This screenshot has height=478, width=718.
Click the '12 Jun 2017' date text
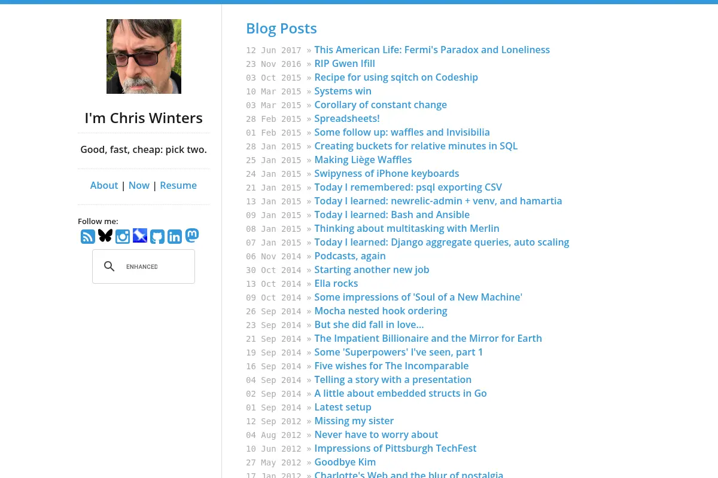pyautogui.click(x=273, y=50)
